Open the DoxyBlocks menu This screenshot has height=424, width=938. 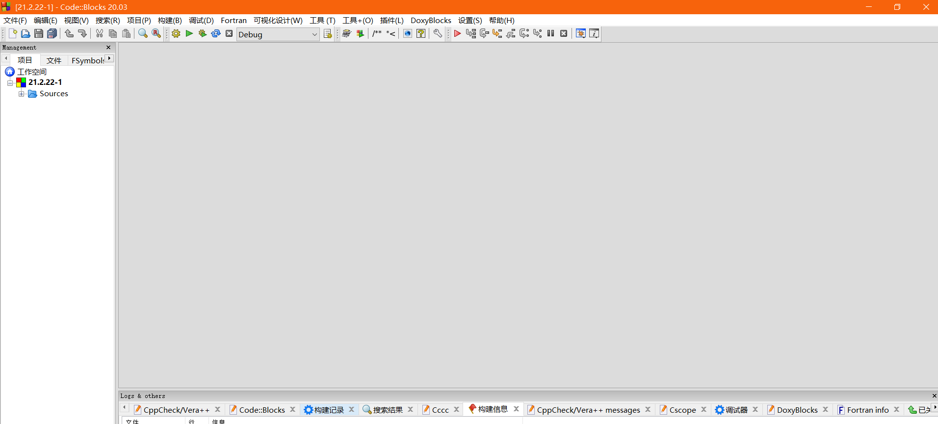(431, 20)
